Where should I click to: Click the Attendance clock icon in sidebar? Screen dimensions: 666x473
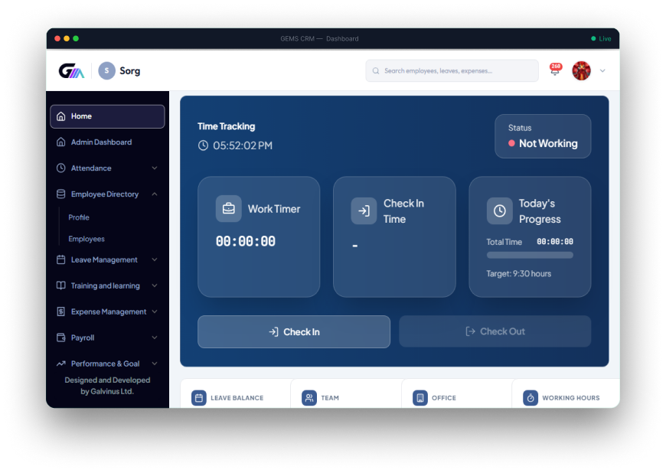[x=61, y=168]
